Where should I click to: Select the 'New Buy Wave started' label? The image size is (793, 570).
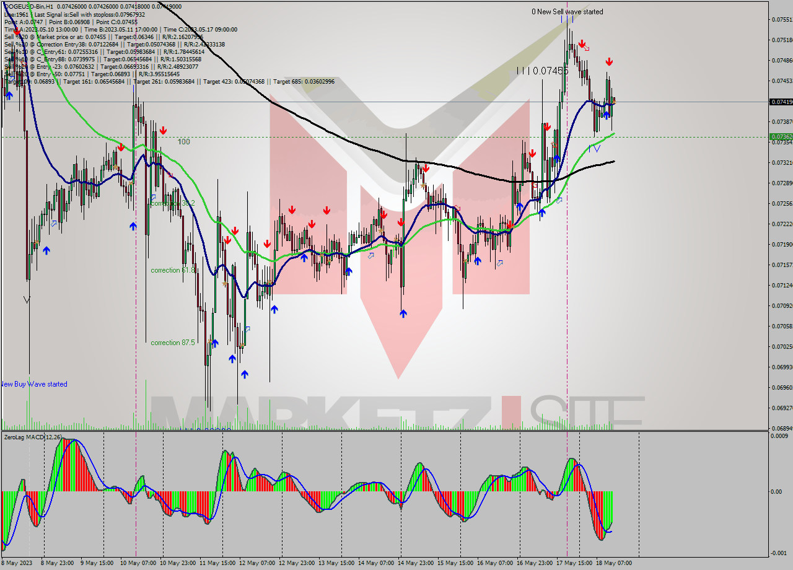(34, 384)
